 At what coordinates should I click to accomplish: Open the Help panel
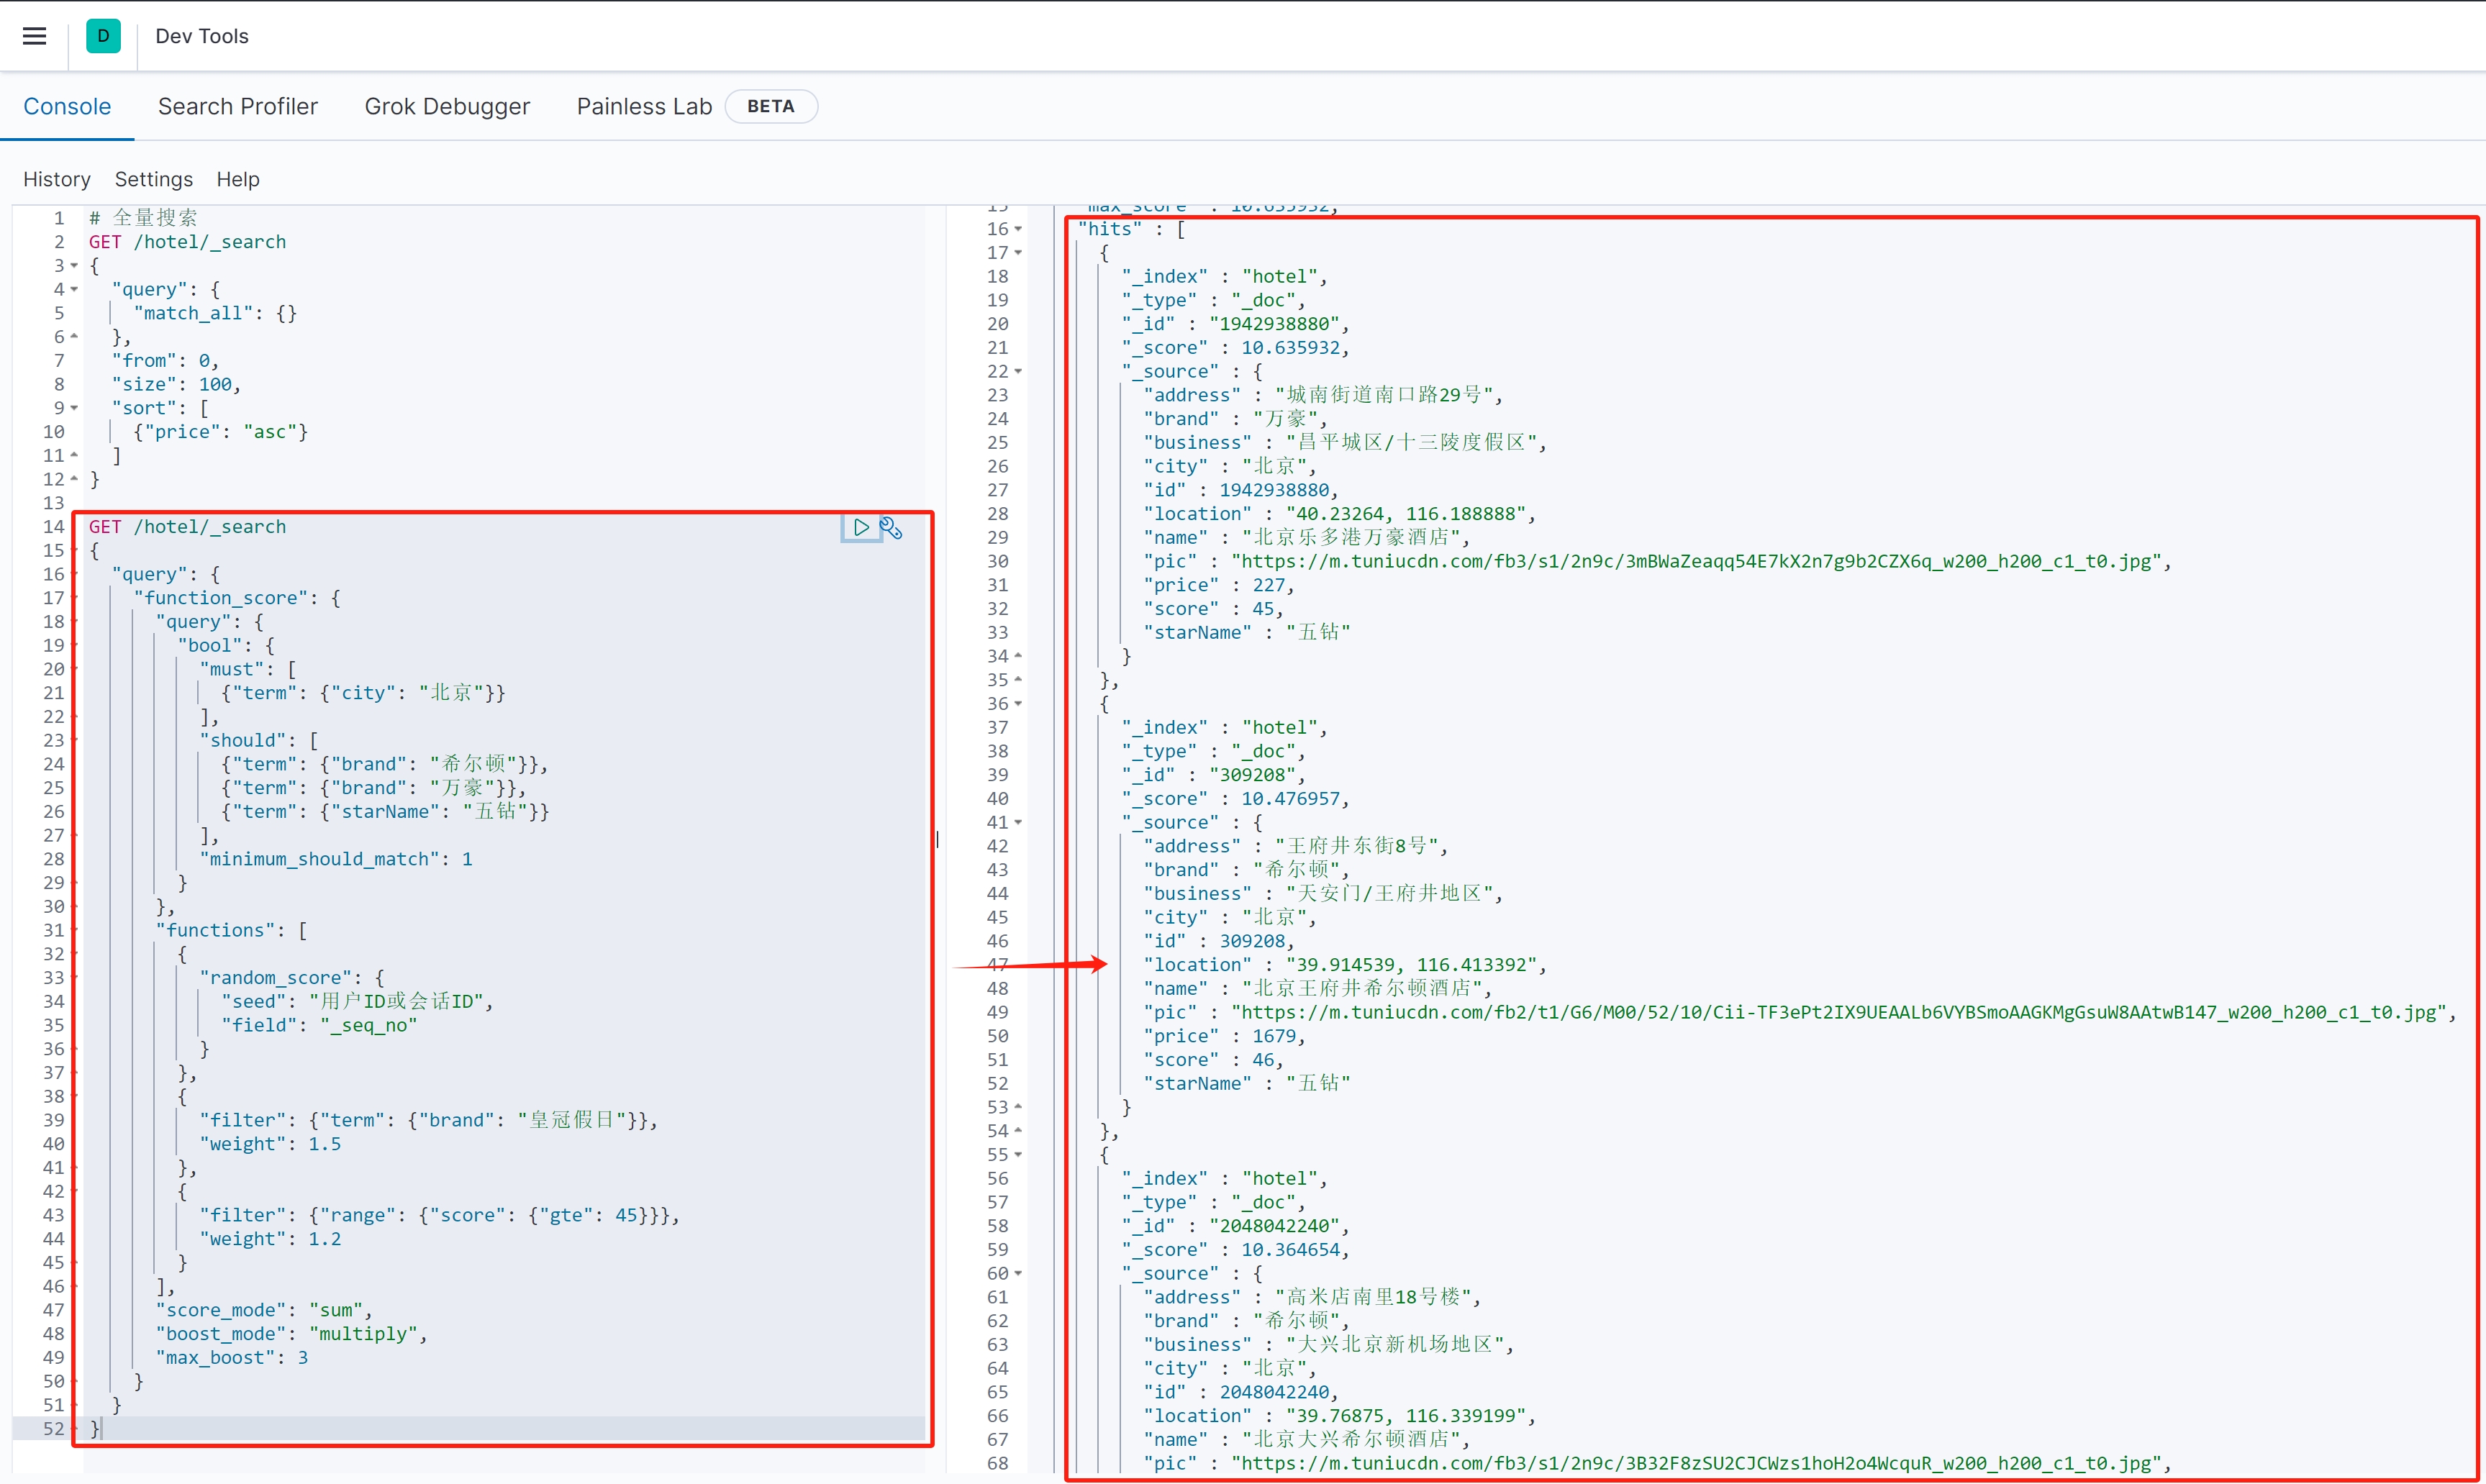pos(238,179)
